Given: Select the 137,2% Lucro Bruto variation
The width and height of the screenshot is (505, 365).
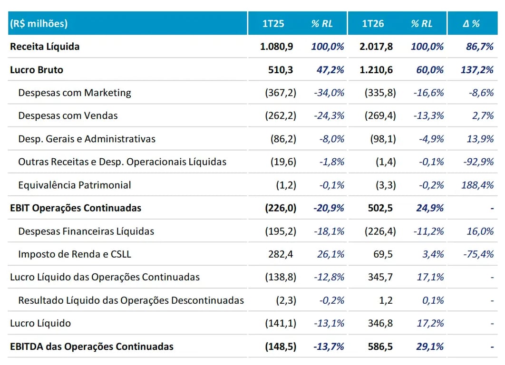Looking at the screenshot, I should 477,70.
